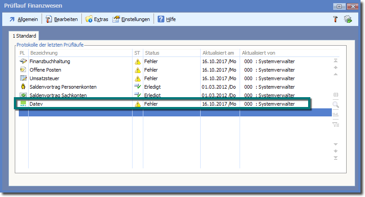Screen dimensions: 365x197
Task: Click the filter icon in side strip
Action: click(335, 124)
